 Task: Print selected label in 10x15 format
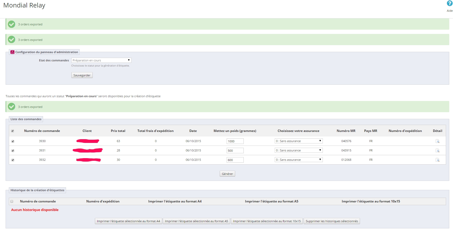pos(267,221)
